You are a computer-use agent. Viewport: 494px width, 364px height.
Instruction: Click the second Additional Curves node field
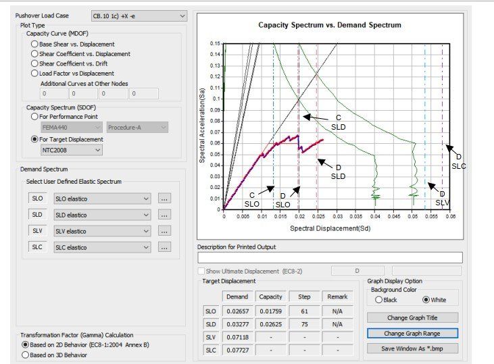[84, 93]
